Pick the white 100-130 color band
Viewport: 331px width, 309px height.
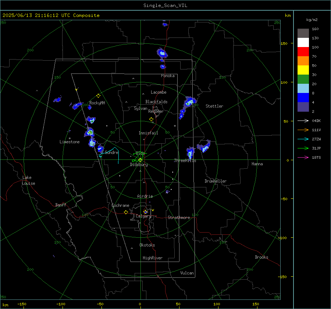[x=303, y=43]
